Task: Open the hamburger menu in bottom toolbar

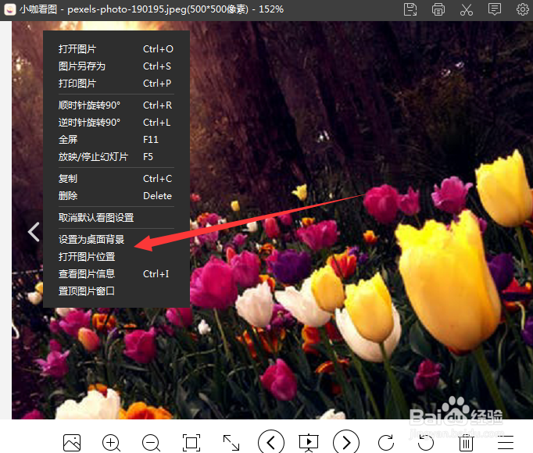Action: [x=506, y=443]
